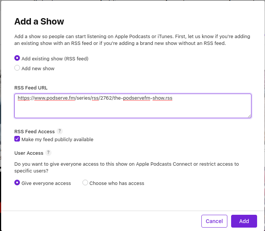The width and height of the screenshot is (265, 231).
Task: Click the 'Add new show' label text
Action: tap(38, 68)
